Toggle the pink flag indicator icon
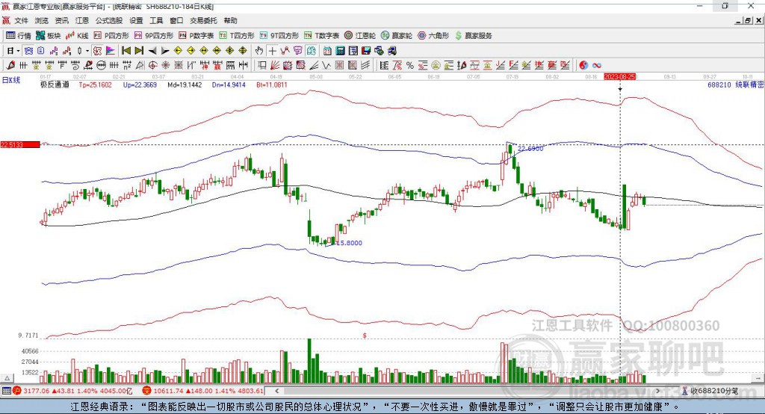The width and height of the screenshot is (765, 414). coord(111,51)
